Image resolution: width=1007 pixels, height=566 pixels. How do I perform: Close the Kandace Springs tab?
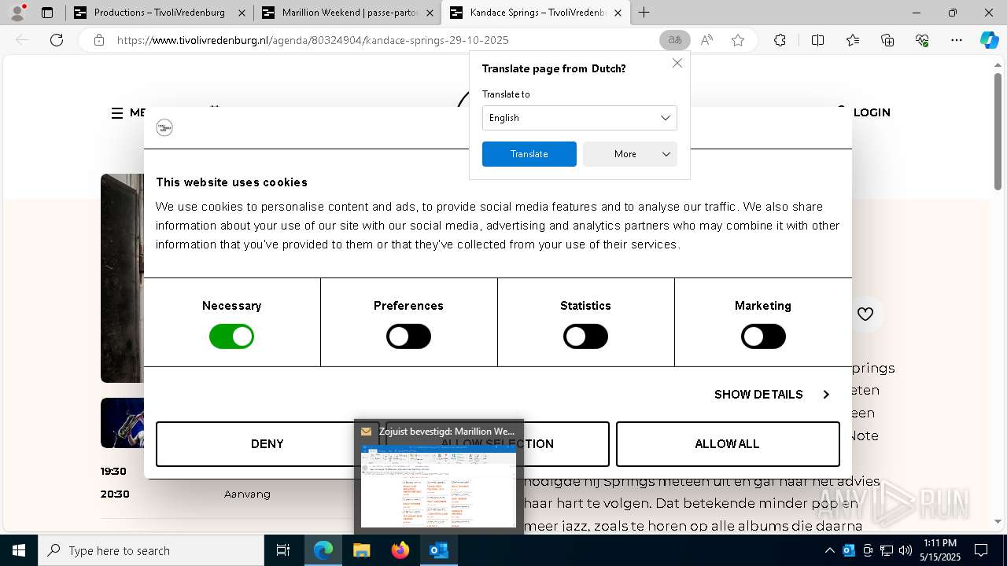pos(618,13)
